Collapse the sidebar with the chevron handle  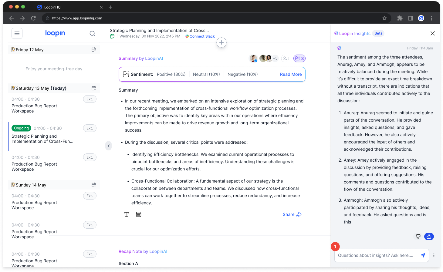(109, 146)
